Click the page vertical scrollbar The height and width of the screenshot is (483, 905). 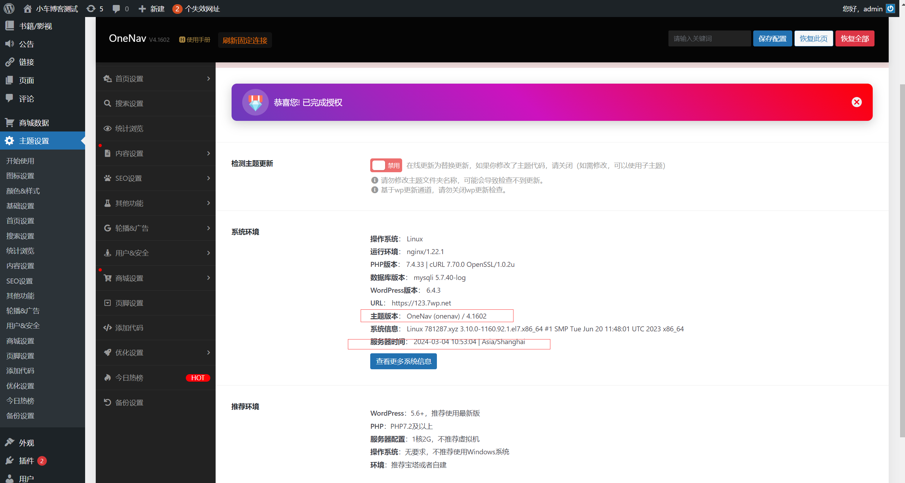point(902,260)
